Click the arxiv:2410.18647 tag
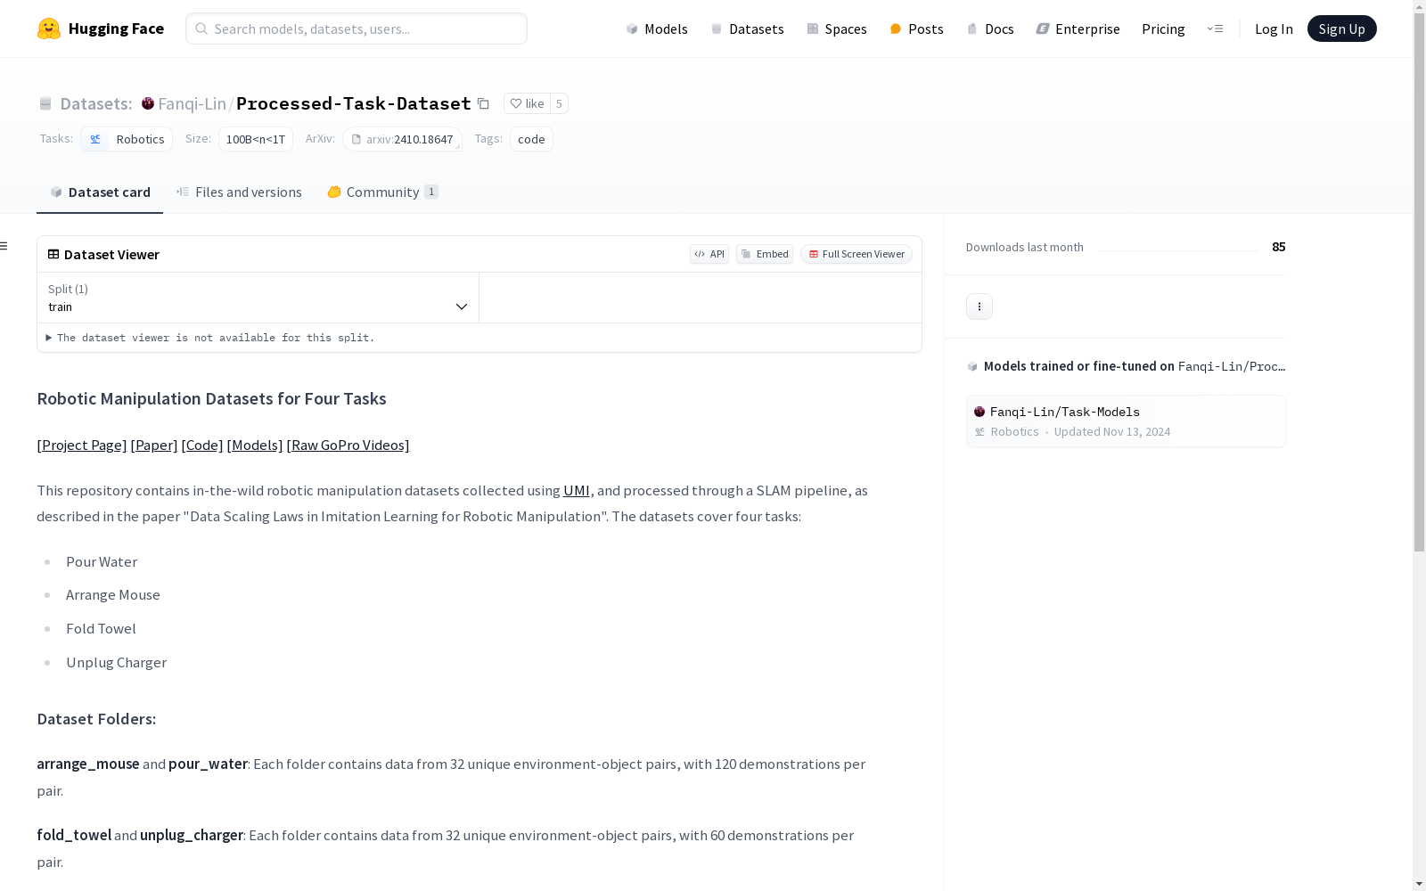 click(x=403, y=139)
